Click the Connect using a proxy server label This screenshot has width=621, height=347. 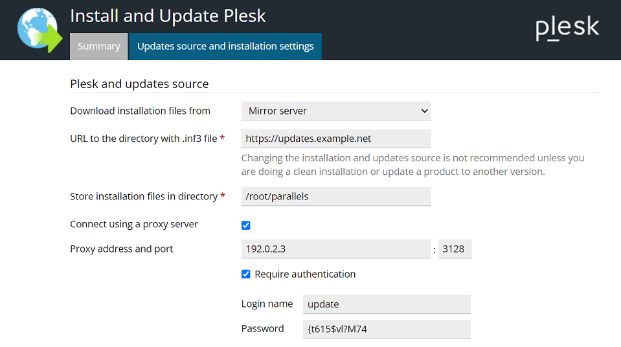tap(134, 224)
